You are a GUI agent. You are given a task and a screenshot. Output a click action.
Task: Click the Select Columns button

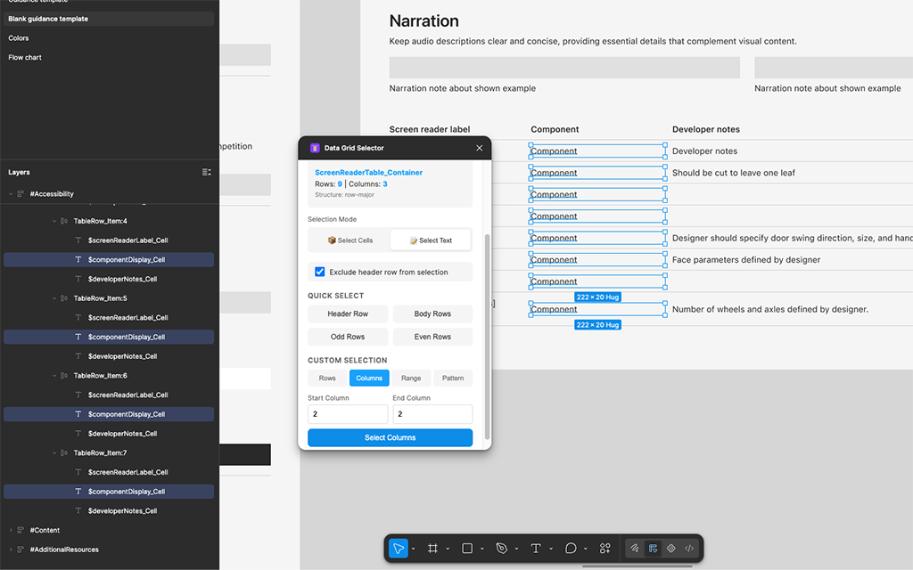391,438
